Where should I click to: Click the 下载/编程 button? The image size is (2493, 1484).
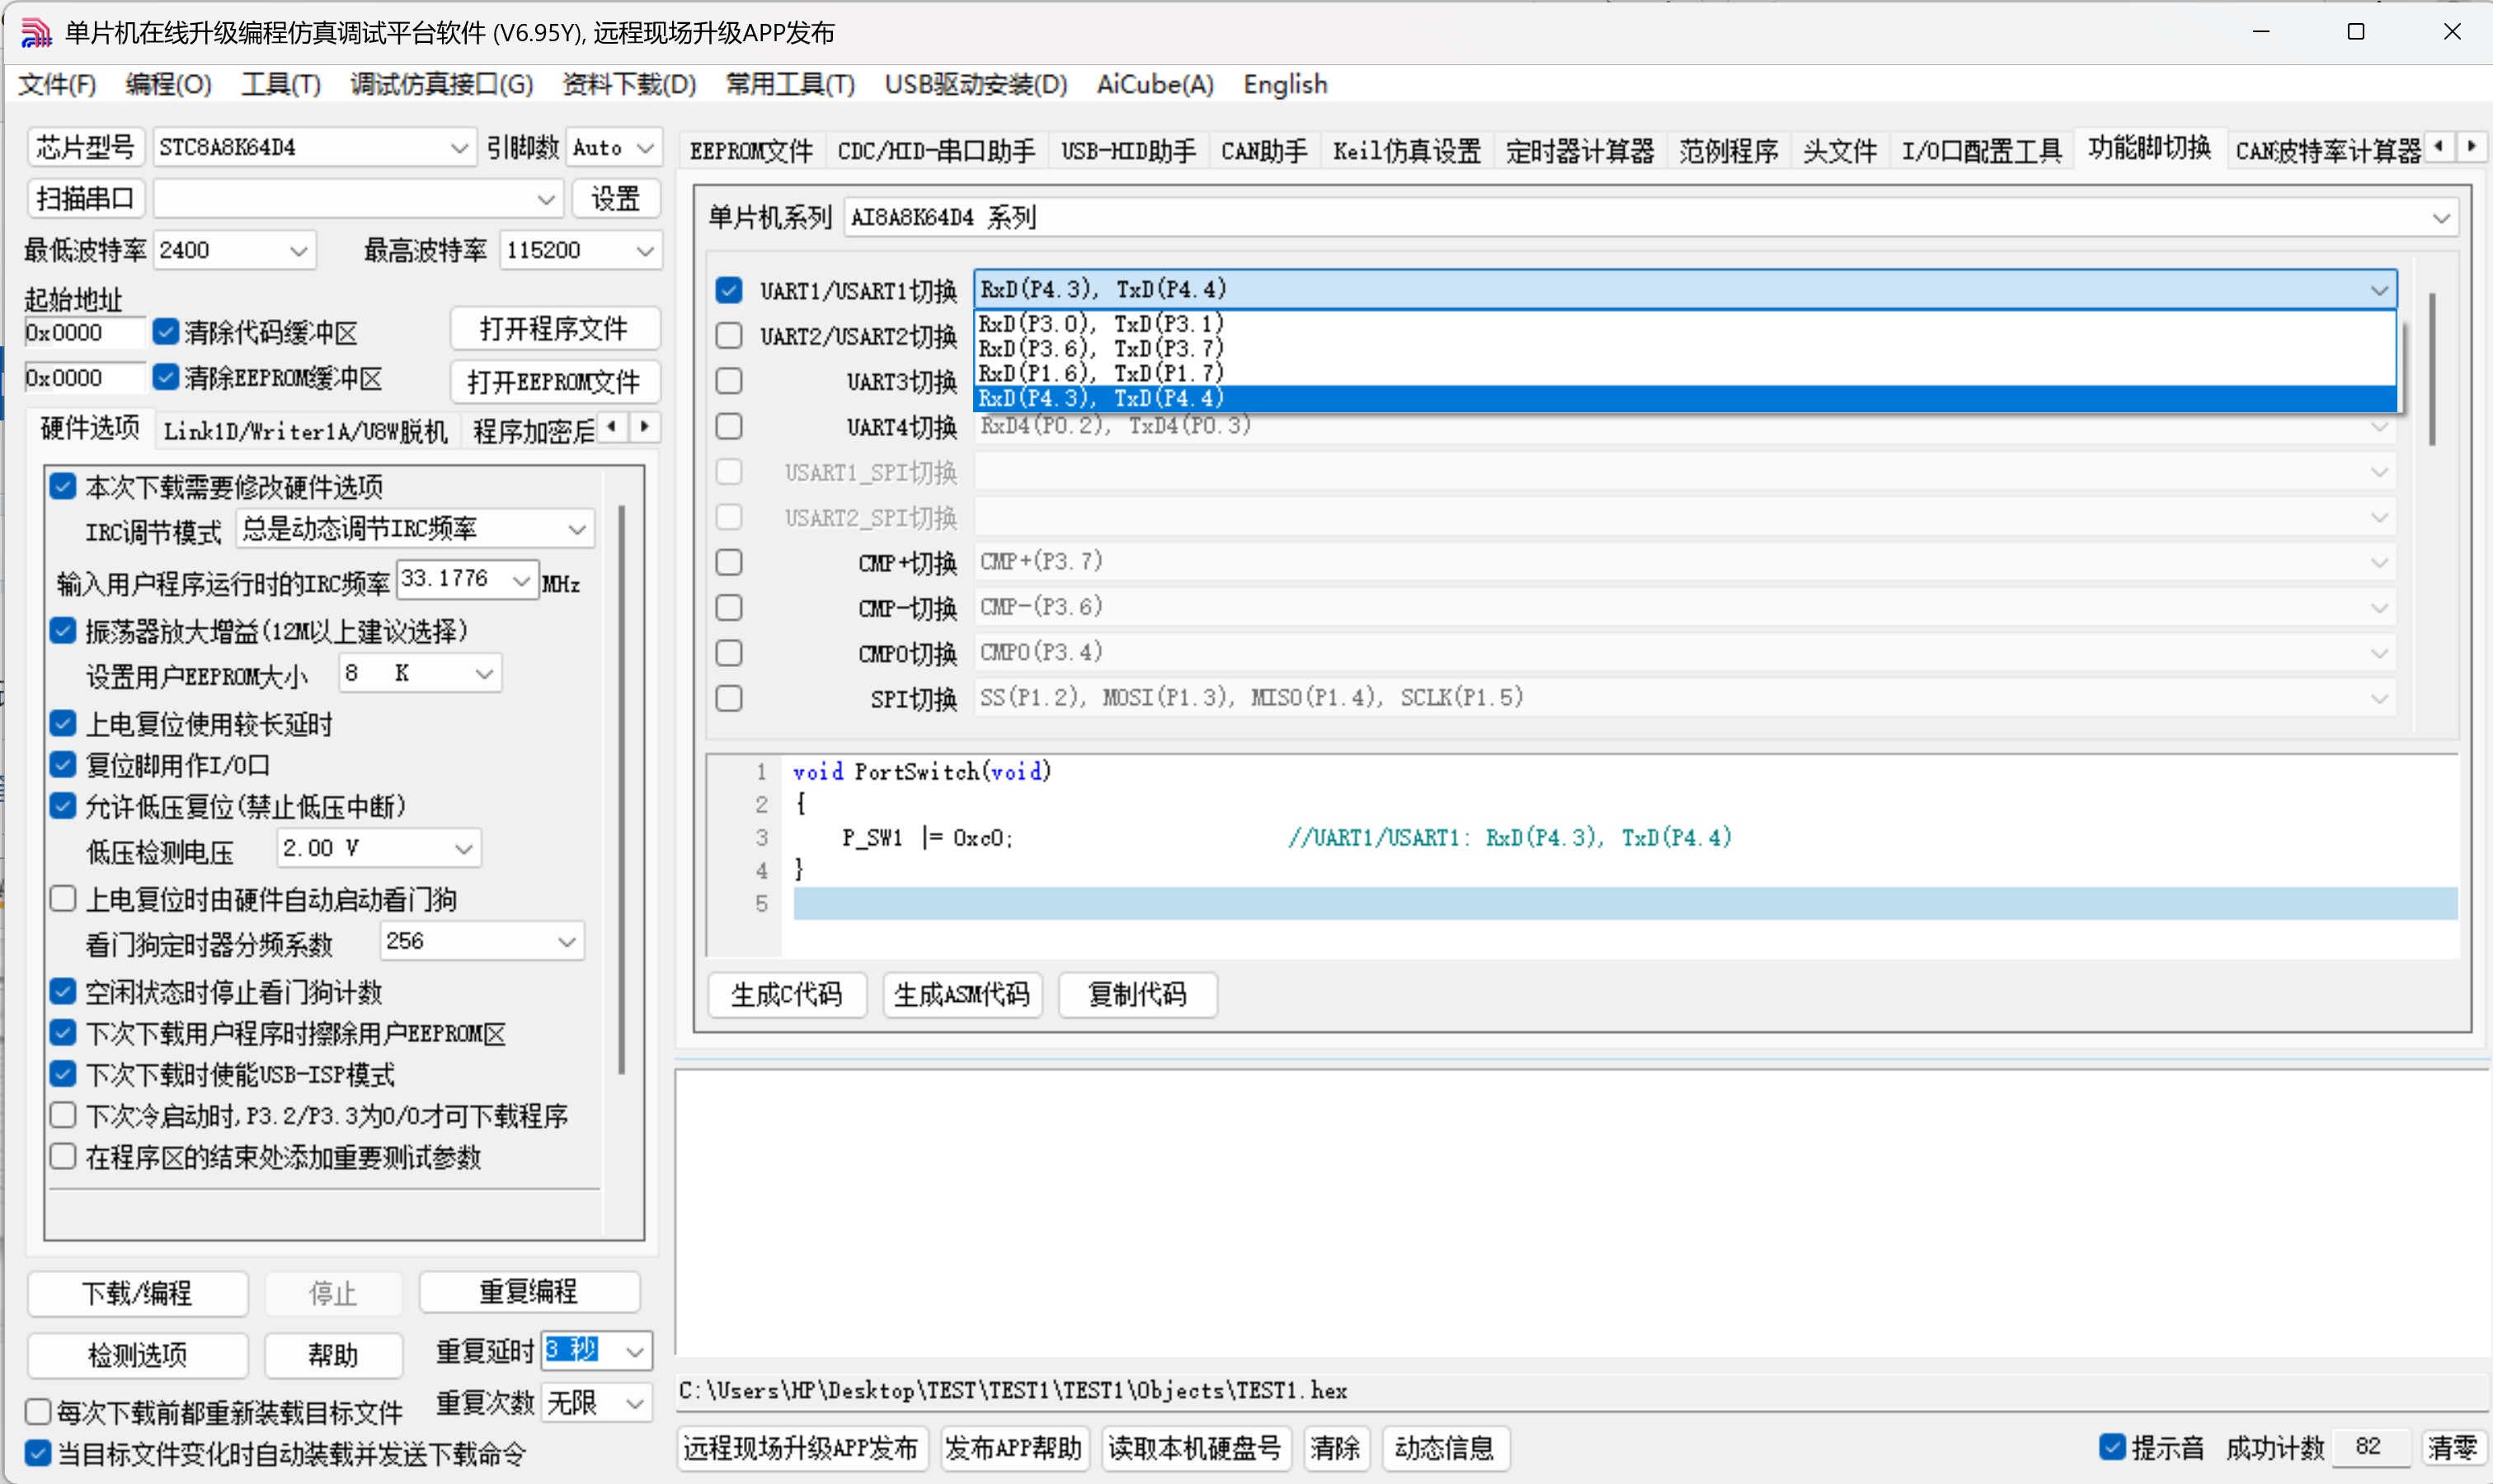click(137, 1293)
